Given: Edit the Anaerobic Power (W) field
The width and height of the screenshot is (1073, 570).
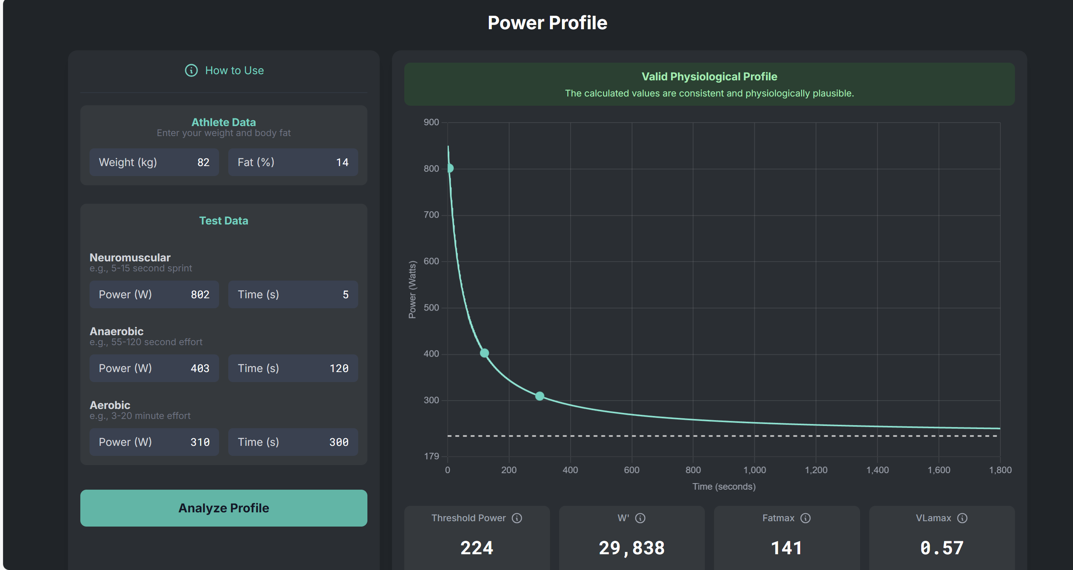Looking at the screenshot, I should (154, 368).
